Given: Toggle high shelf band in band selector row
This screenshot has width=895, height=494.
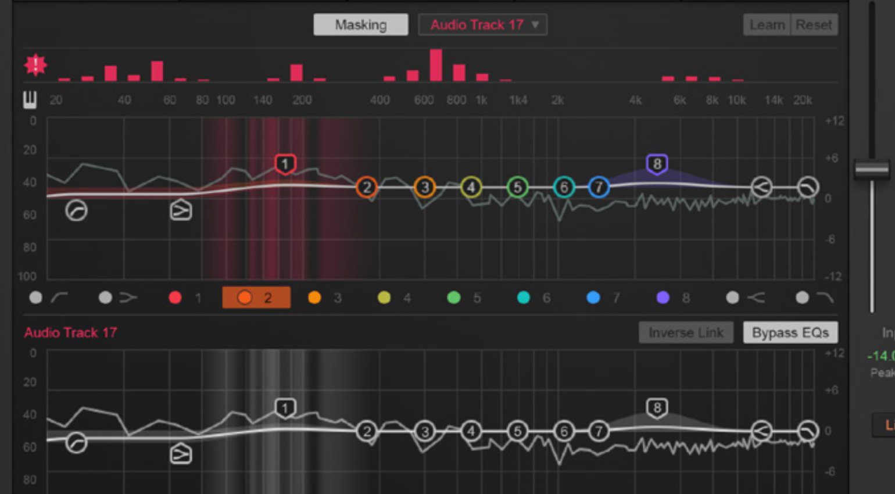Looking at the screenshot, I should coord(746,298).
